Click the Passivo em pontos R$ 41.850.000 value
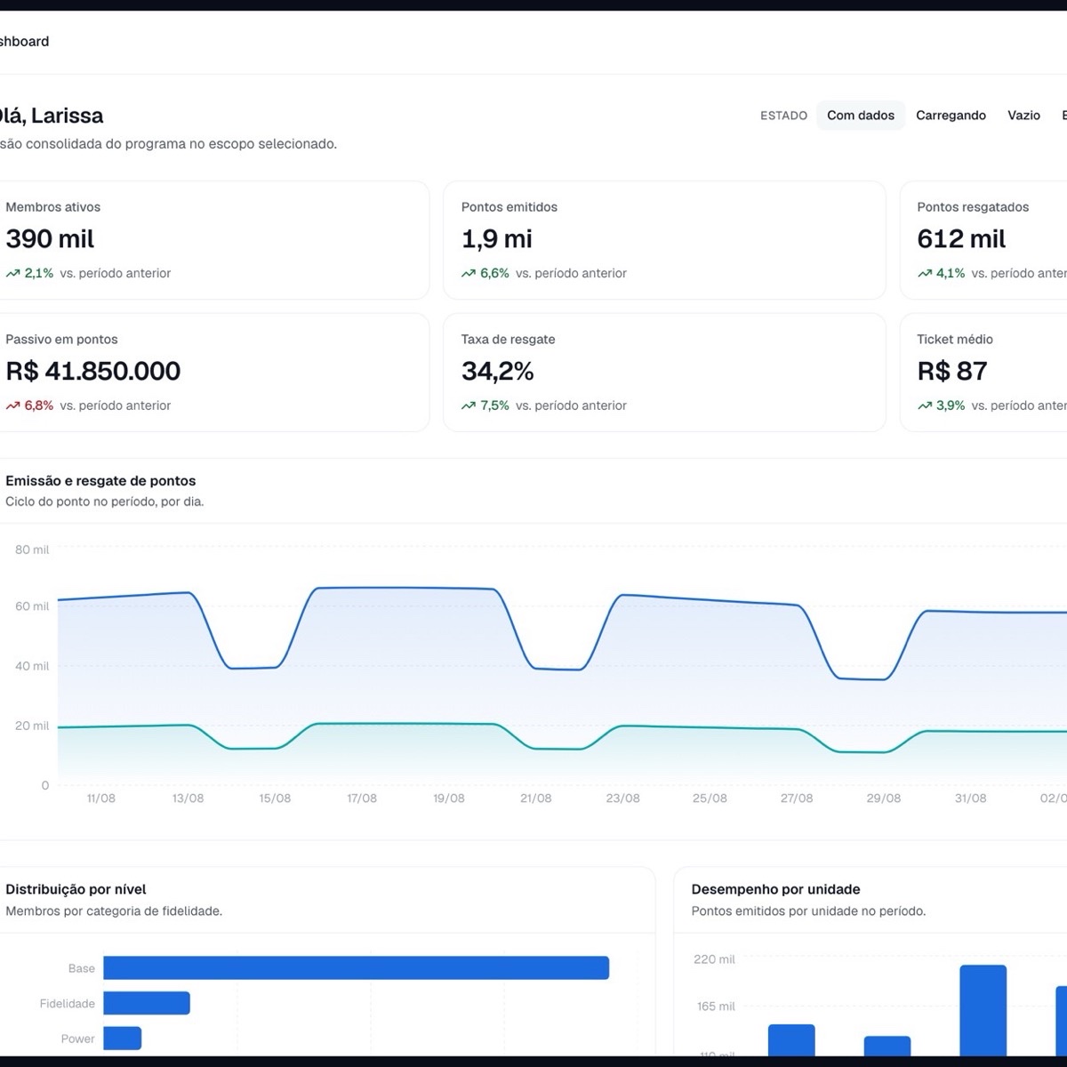The height and width of the screenshot is (1067, 1067). pos(93,372)
